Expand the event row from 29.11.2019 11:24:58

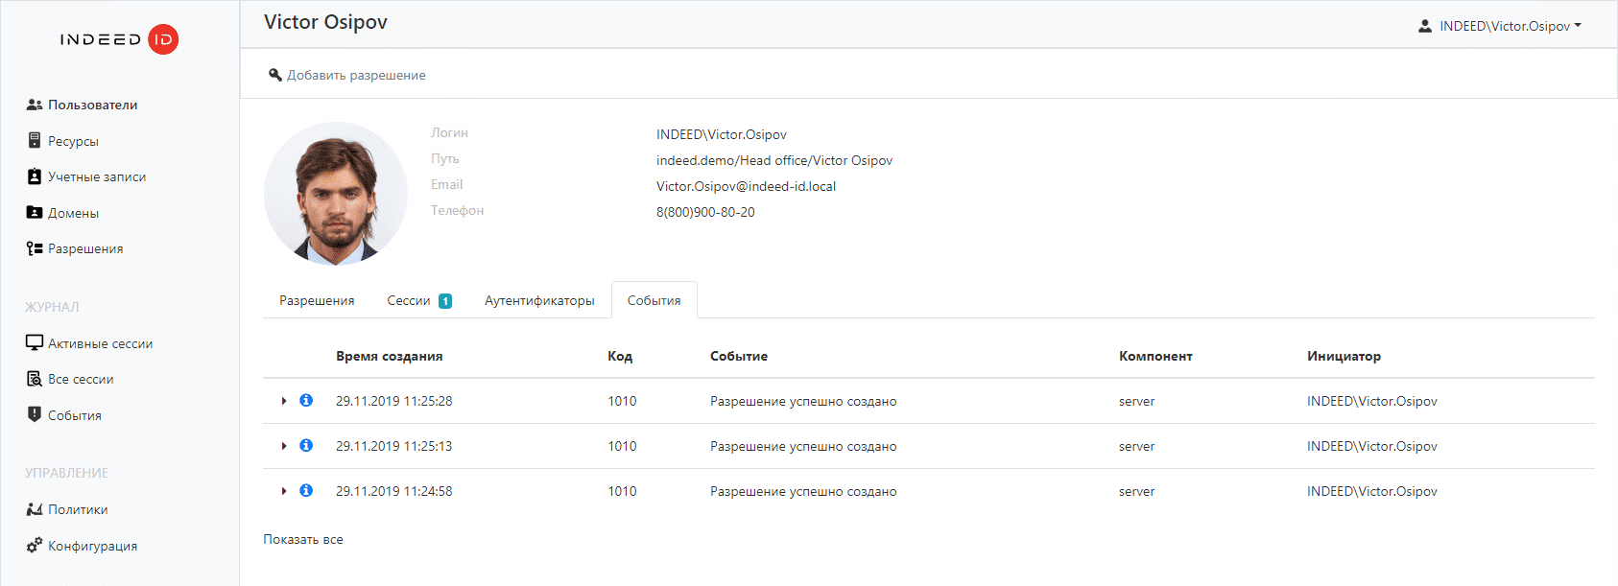tap(284, 491)
